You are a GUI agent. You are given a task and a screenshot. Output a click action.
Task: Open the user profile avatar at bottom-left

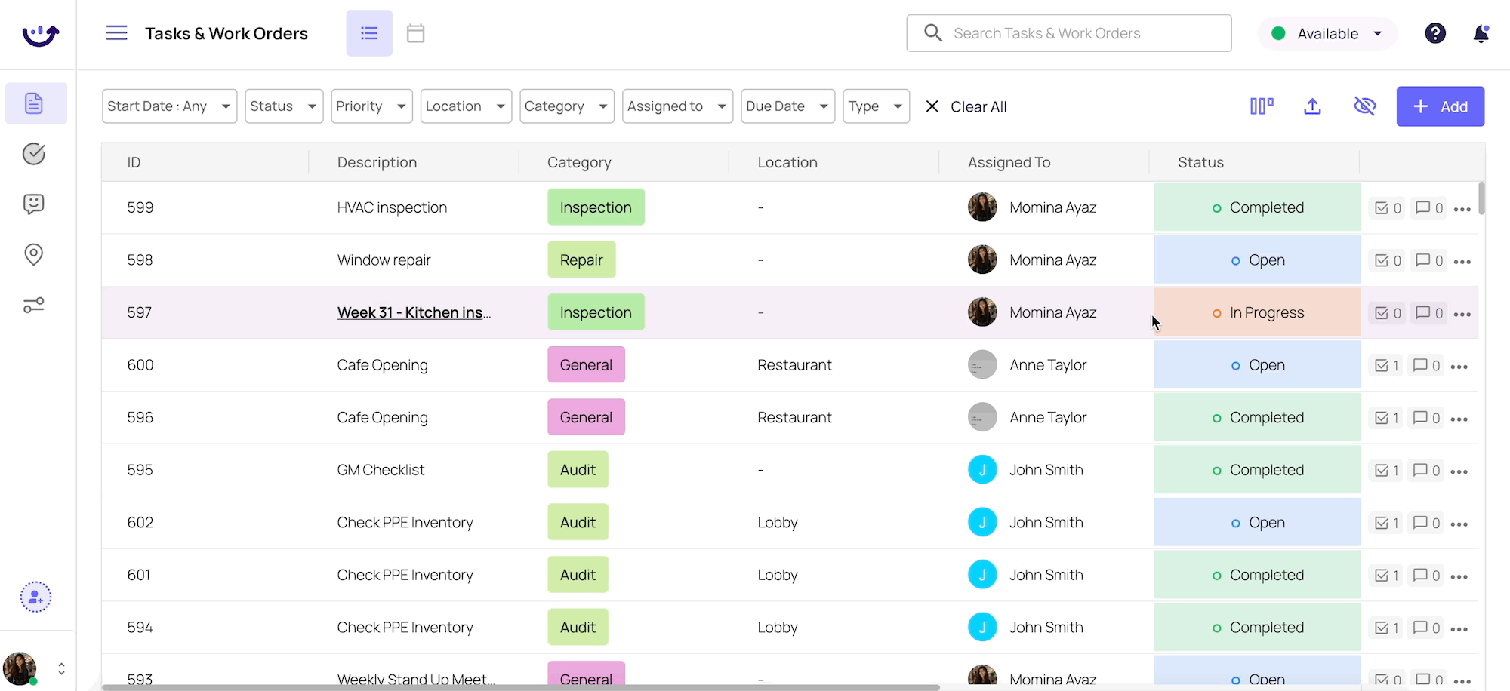point(20,668)
